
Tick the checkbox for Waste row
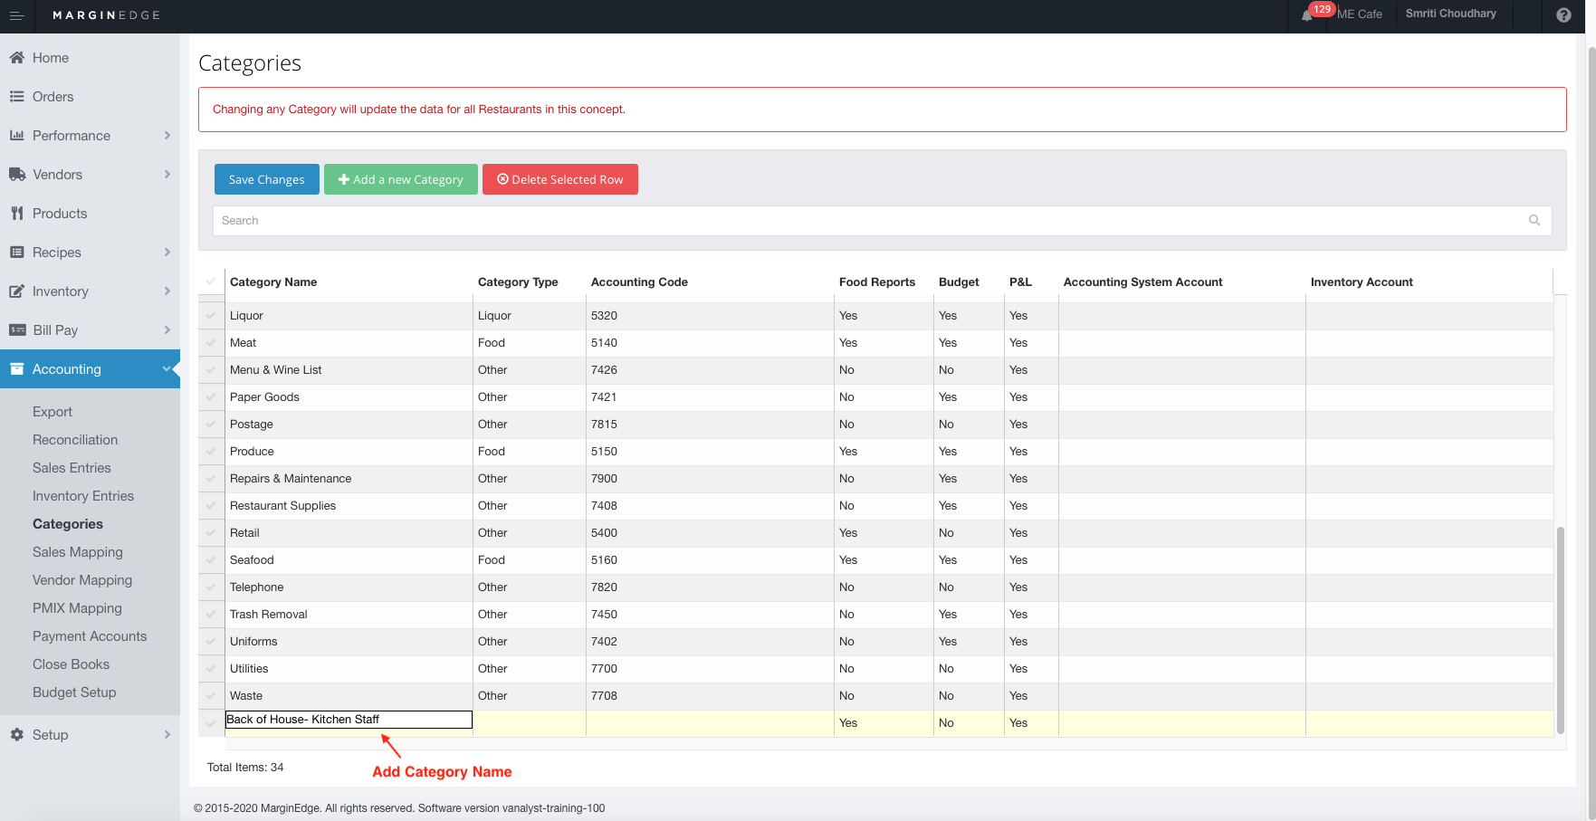pos(211,696)
